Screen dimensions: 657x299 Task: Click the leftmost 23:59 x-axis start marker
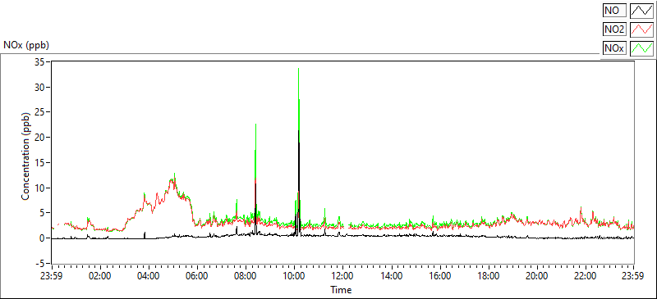point(52,276)
